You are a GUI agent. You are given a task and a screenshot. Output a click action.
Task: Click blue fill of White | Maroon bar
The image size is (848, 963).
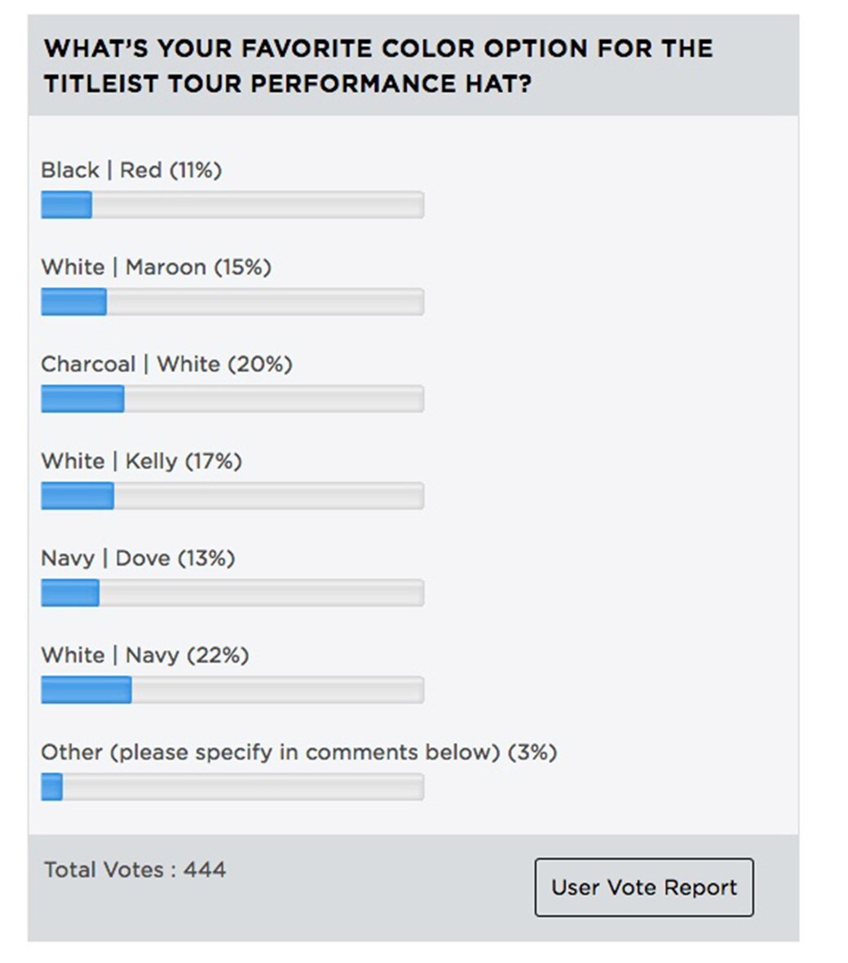click(73, 303)
